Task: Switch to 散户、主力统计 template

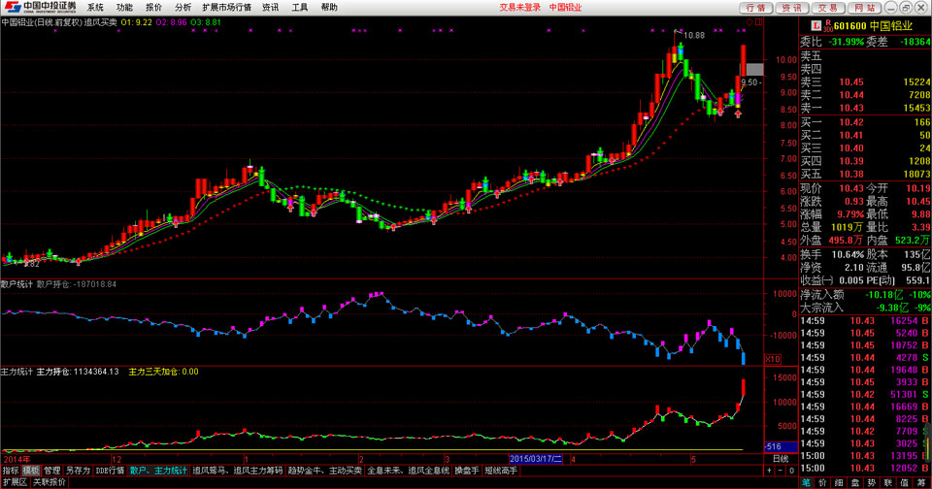Action: [x=158, y=471]
